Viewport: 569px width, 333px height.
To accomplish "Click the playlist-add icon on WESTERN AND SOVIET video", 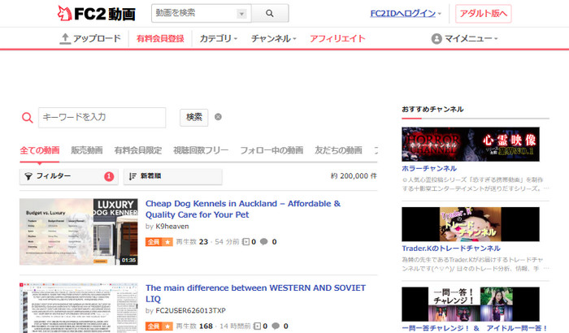I will coord(258,327).
